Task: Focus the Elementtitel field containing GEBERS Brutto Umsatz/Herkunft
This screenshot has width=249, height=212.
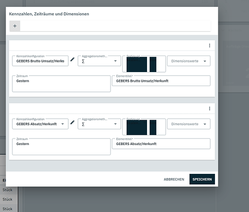Action: pyautogui.click(x=161, y=81)
